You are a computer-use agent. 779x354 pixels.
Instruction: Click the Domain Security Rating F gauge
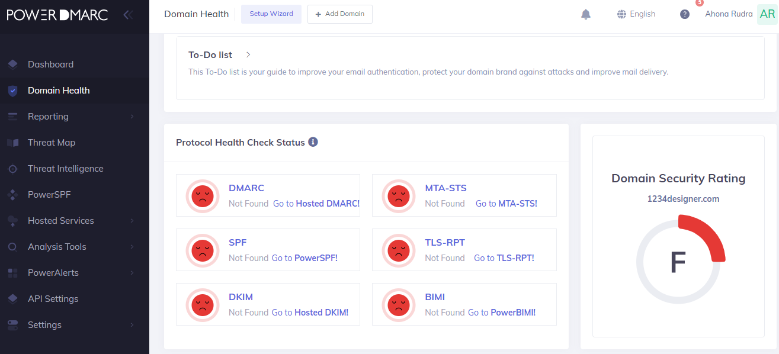678,262
